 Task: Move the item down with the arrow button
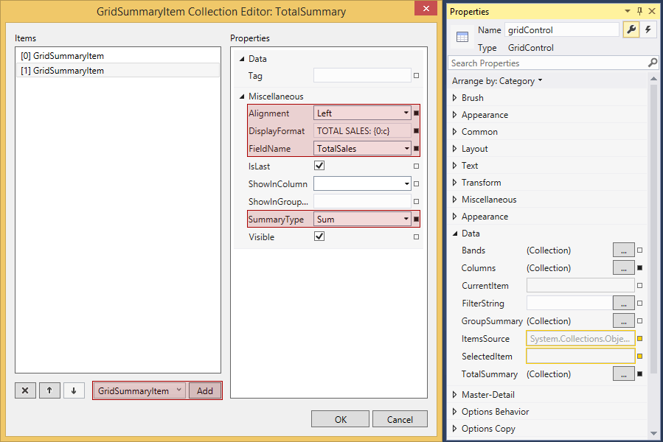pos(73,391)
